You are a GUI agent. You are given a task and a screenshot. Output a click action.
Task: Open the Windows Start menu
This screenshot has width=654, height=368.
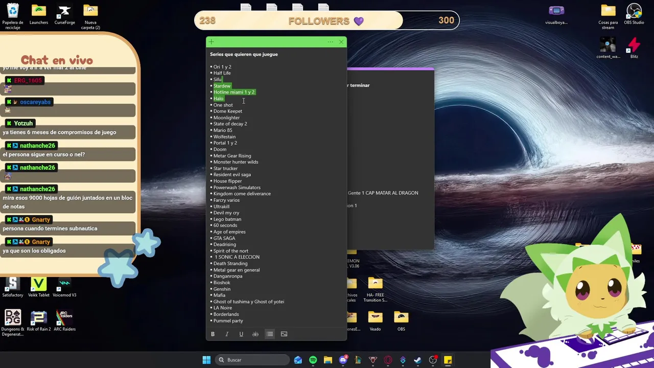[x=206, y=360]
